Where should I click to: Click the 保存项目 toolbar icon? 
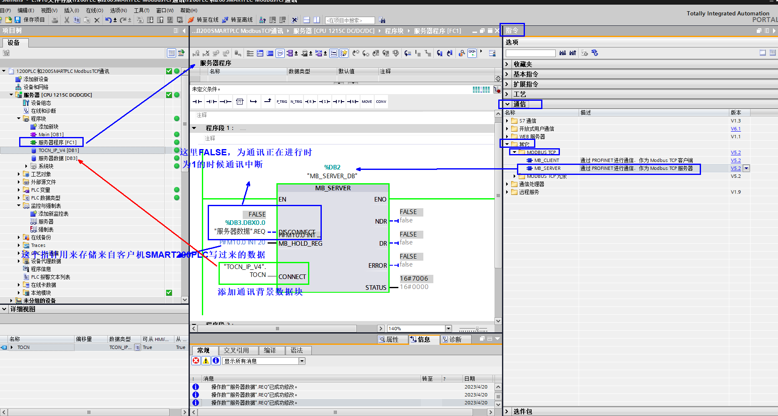pos(17,20)
